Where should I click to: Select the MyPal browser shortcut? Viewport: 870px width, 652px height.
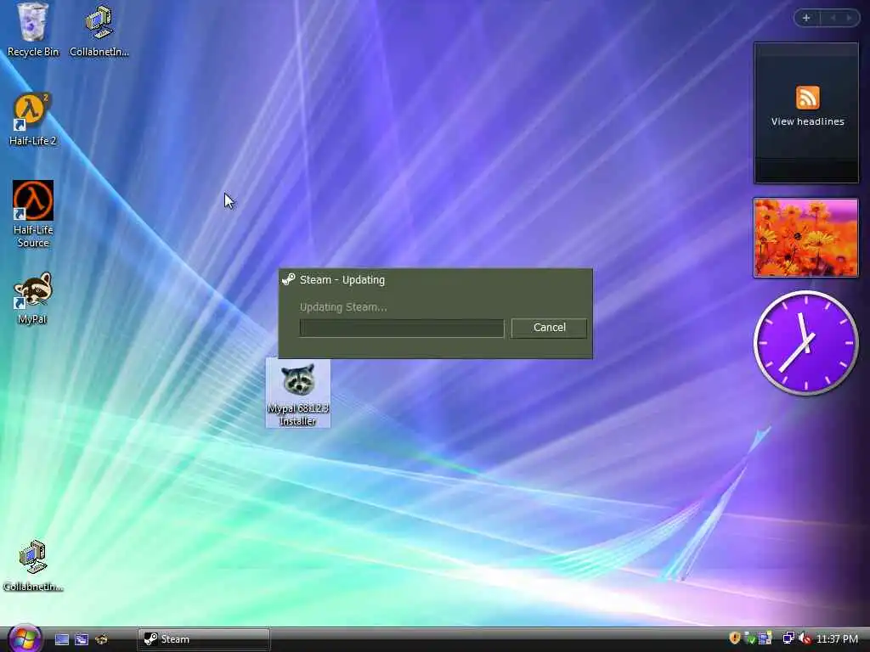[32, 298]
